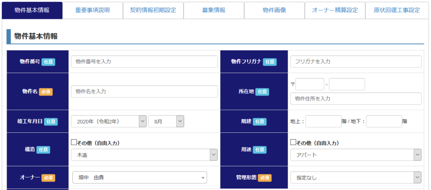Click the 物件住所 address input field
The height and width of the screenshot is (190, 431).
(356, 99)
